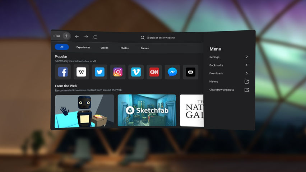Select the All filter tab

click(62, 47)
